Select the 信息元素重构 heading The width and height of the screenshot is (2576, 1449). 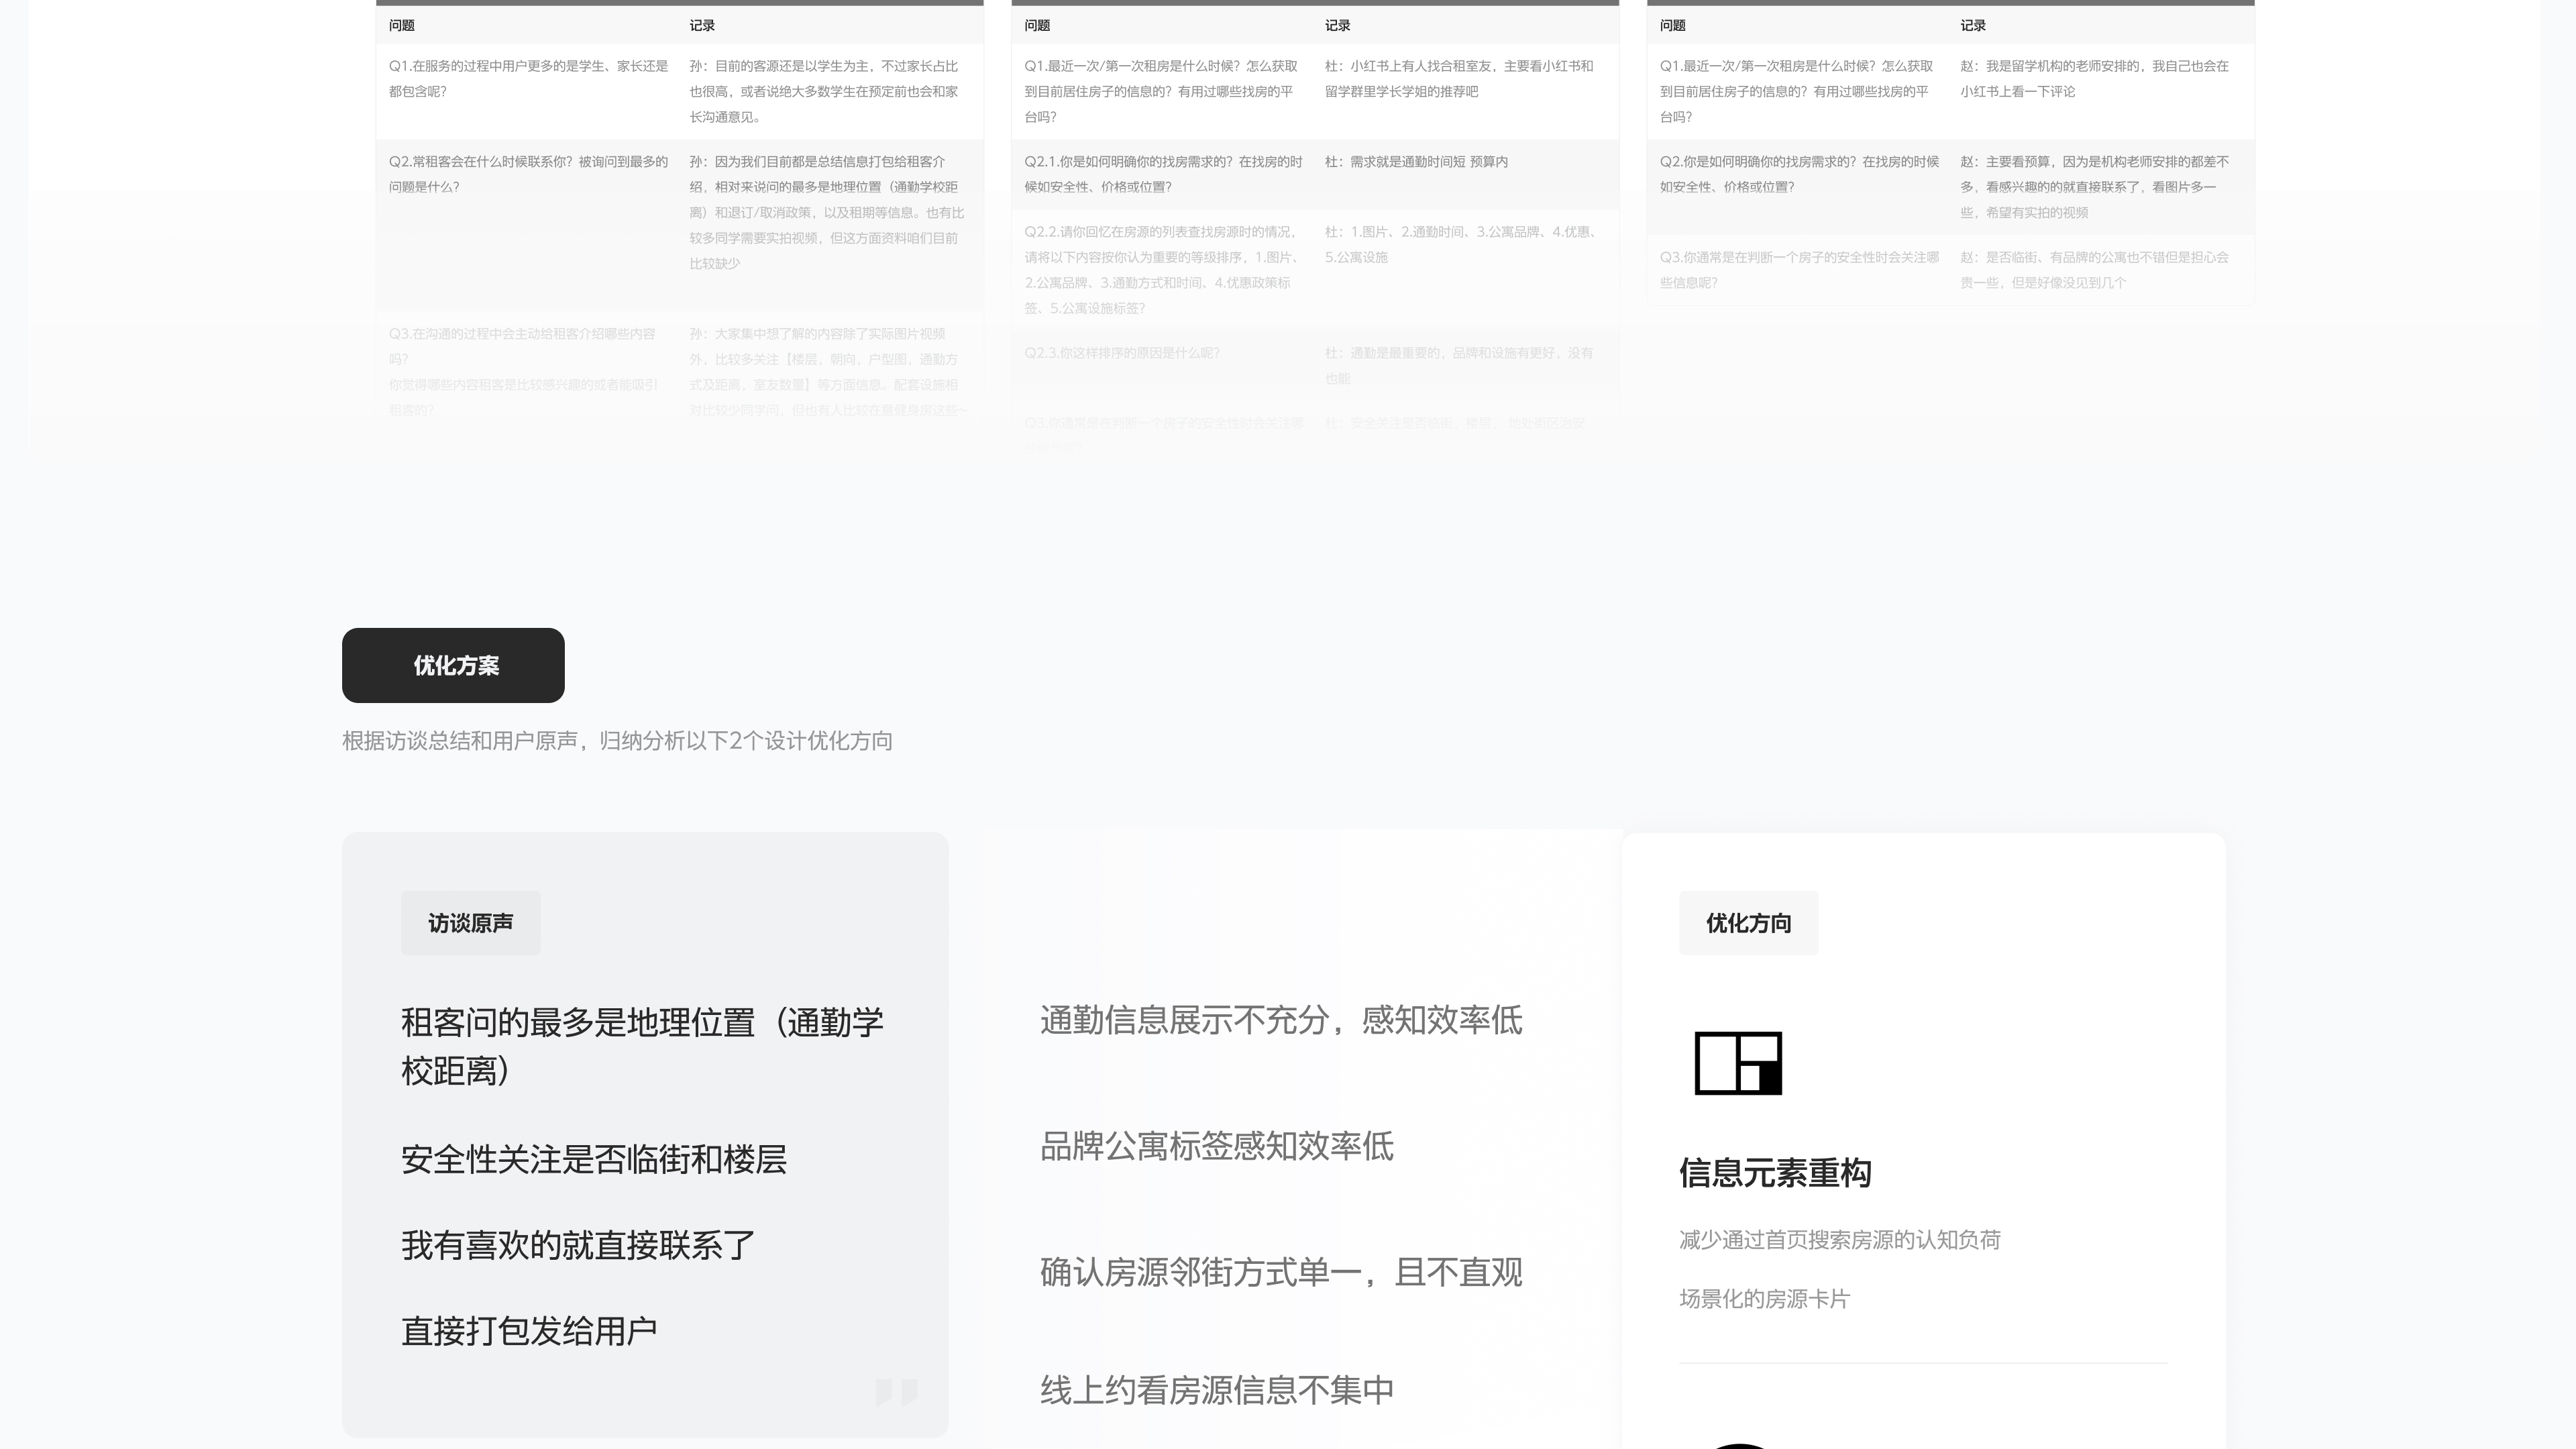(1775, 1173)
